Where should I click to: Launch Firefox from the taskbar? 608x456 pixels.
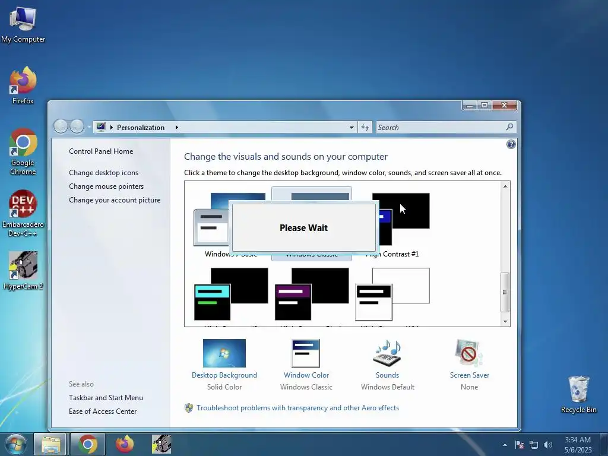(125, 444)
